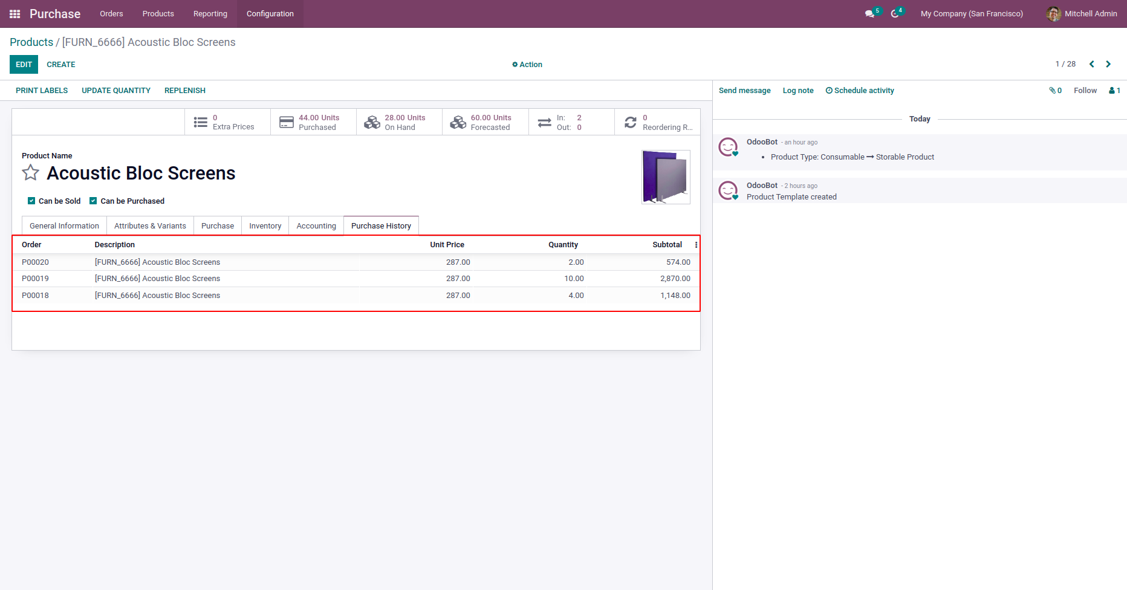Open Reordering Rules stat button
This screenshot has width=1127, height=590.
657,122
